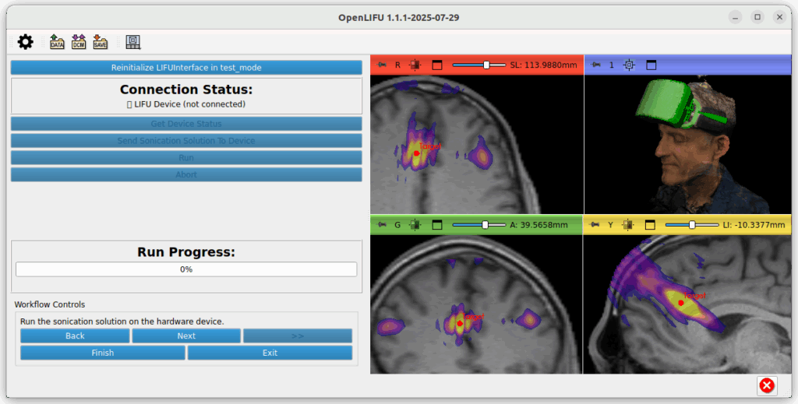Click the R label in the red view bar
Viewport: 798px width, 404px height.
(397, 65)
